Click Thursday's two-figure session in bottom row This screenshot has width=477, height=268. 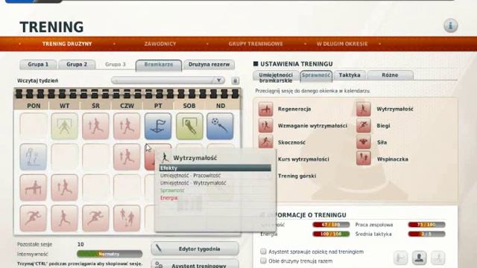pos(127,218)
